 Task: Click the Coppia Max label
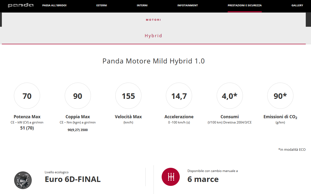coord(78,117)
